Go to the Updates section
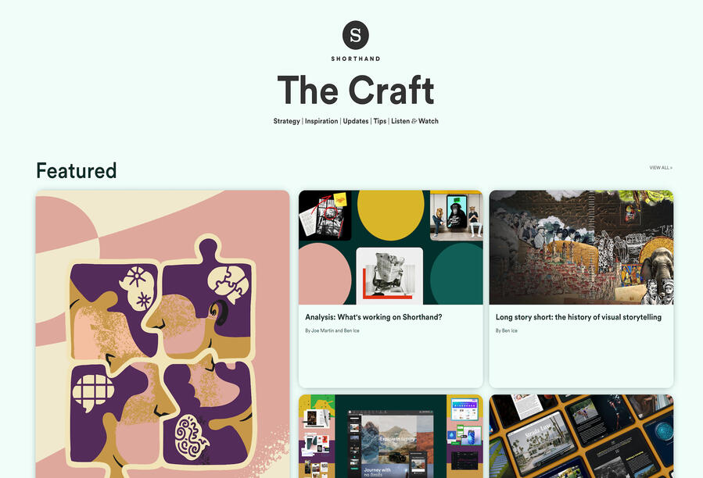 coord(356,121)
